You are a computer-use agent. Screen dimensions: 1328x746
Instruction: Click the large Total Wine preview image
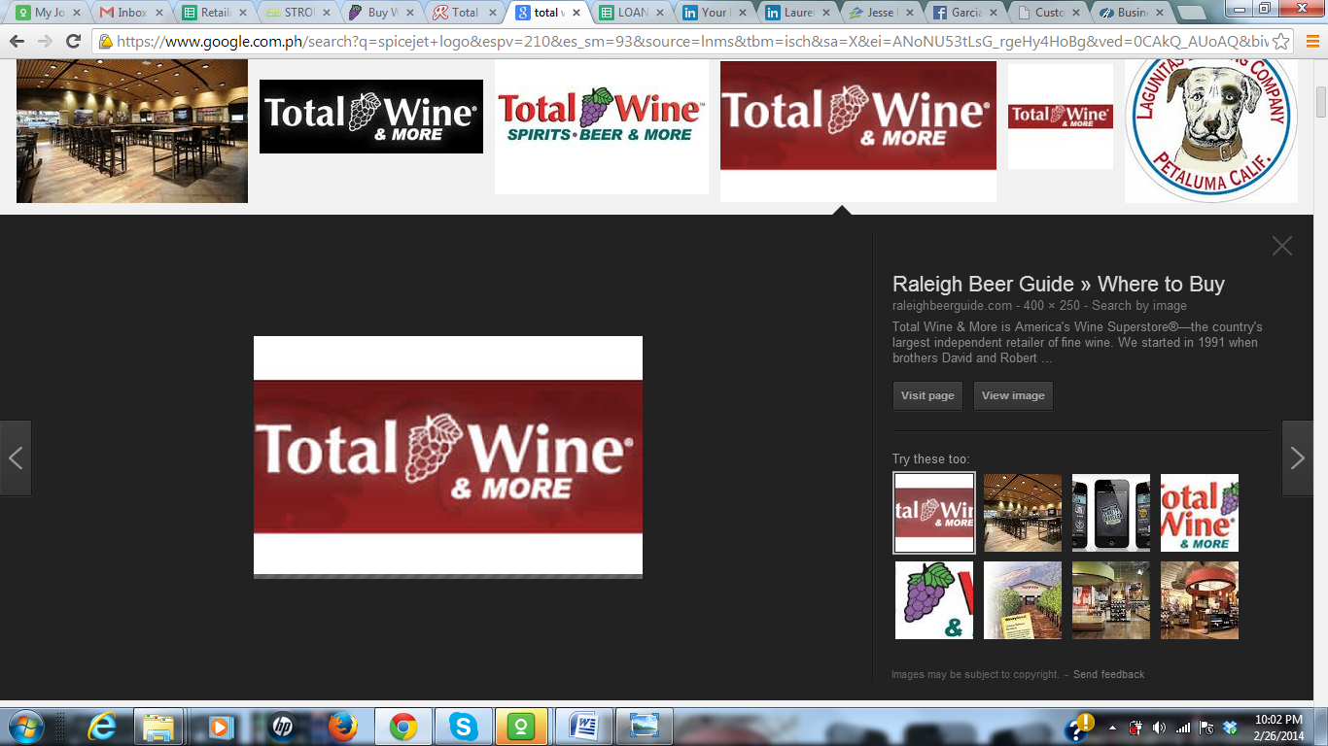(448, 457)
